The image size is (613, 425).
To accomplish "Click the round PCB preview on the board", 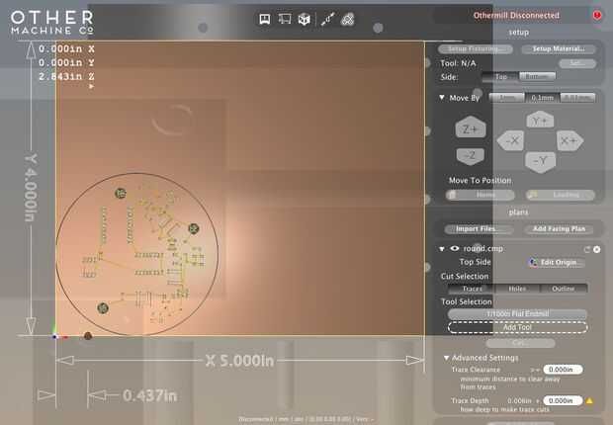I will coord(136,254).
